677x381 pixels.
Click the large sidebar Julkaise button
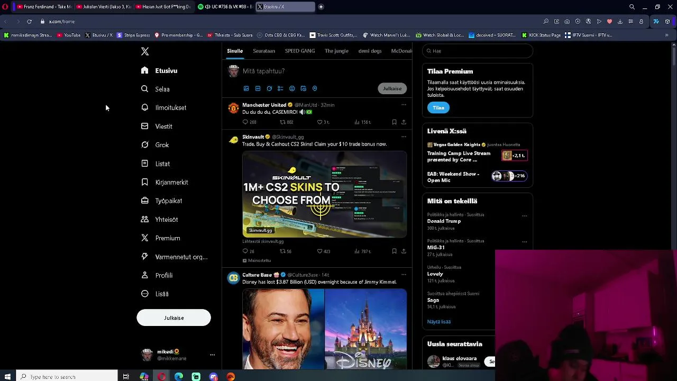point(173,317)
